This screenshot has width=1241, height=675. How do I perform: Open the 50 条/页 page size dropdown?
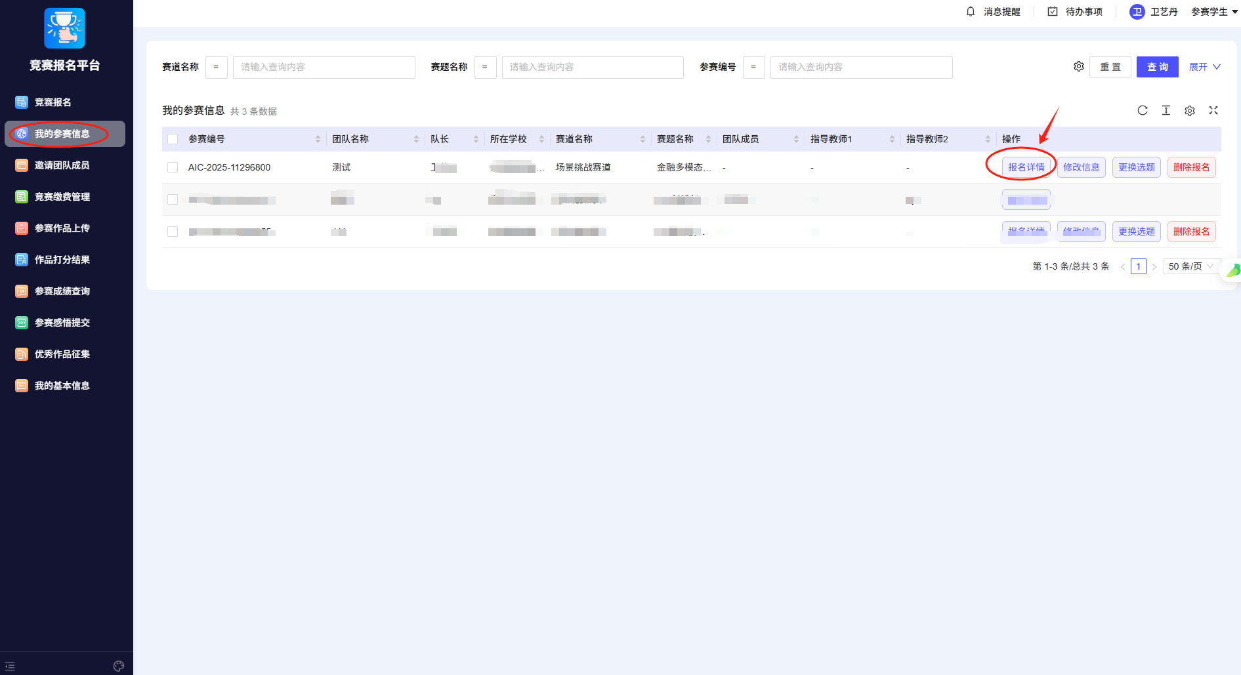(x=1191, y=266)
